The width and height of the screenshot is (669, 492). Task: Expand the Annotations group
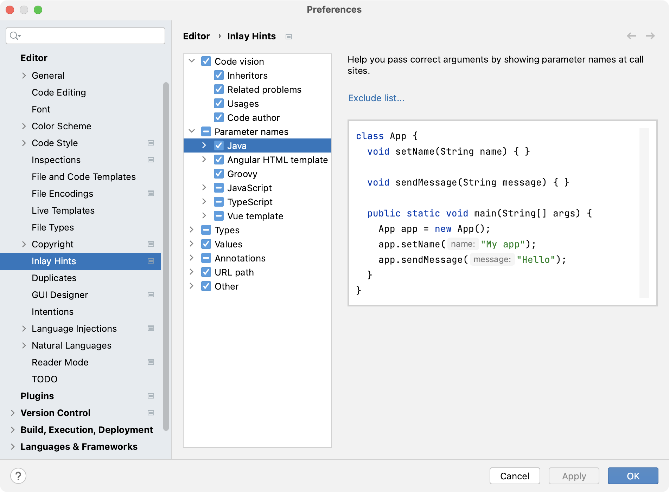[192, 258]
